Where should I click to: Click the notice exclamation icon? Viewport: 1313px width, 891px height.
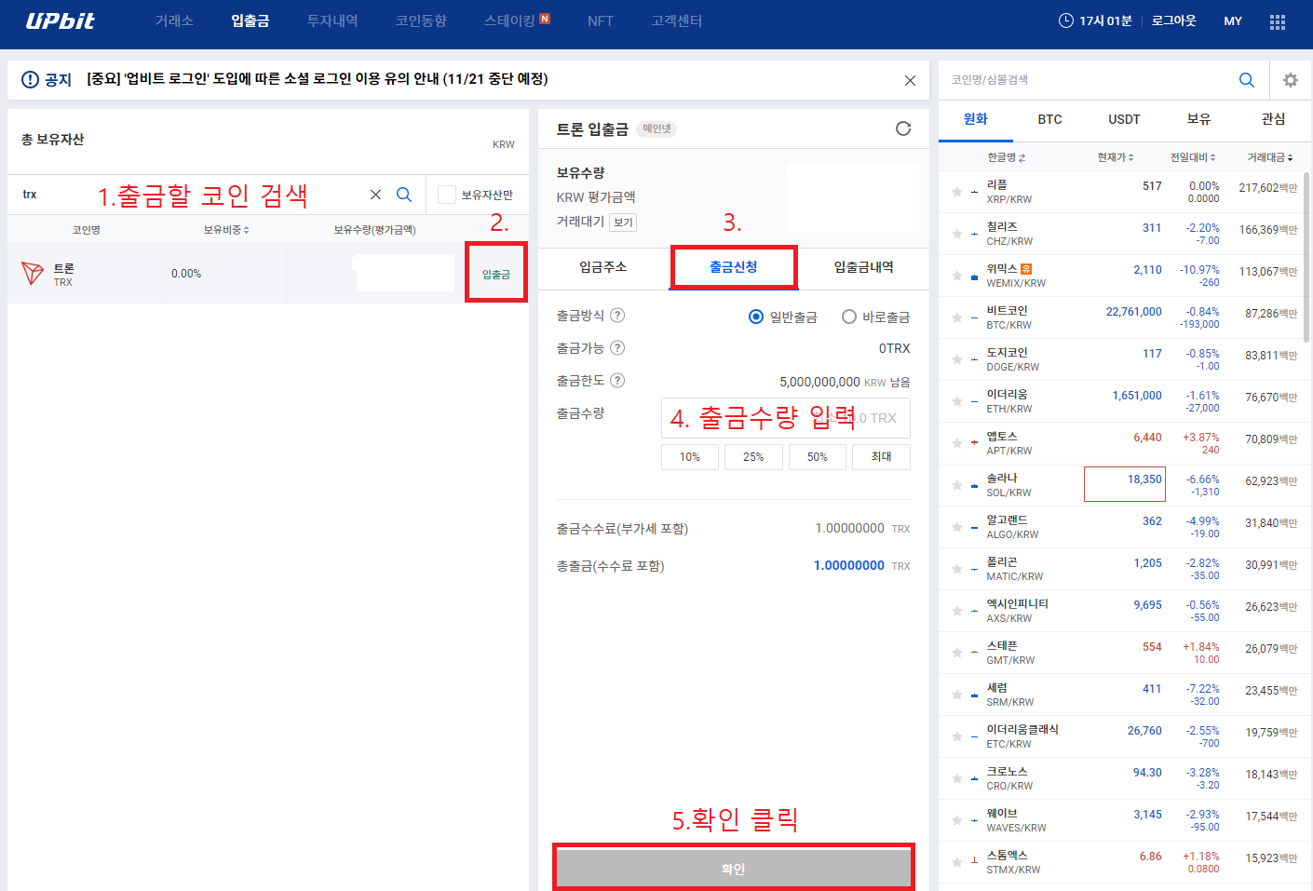[30, 80]
